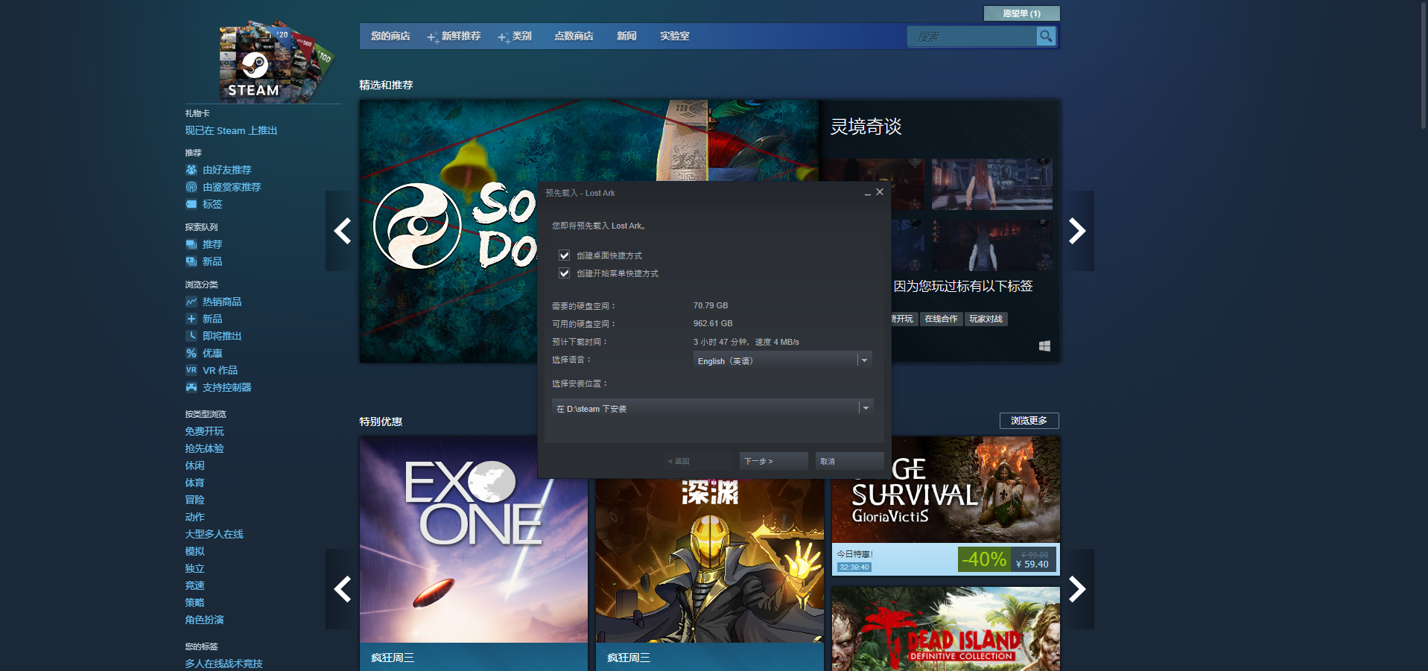Open the 点数商店 tab
The height and width of the screenshot is (671, 1428).
(x=574, y=36)
